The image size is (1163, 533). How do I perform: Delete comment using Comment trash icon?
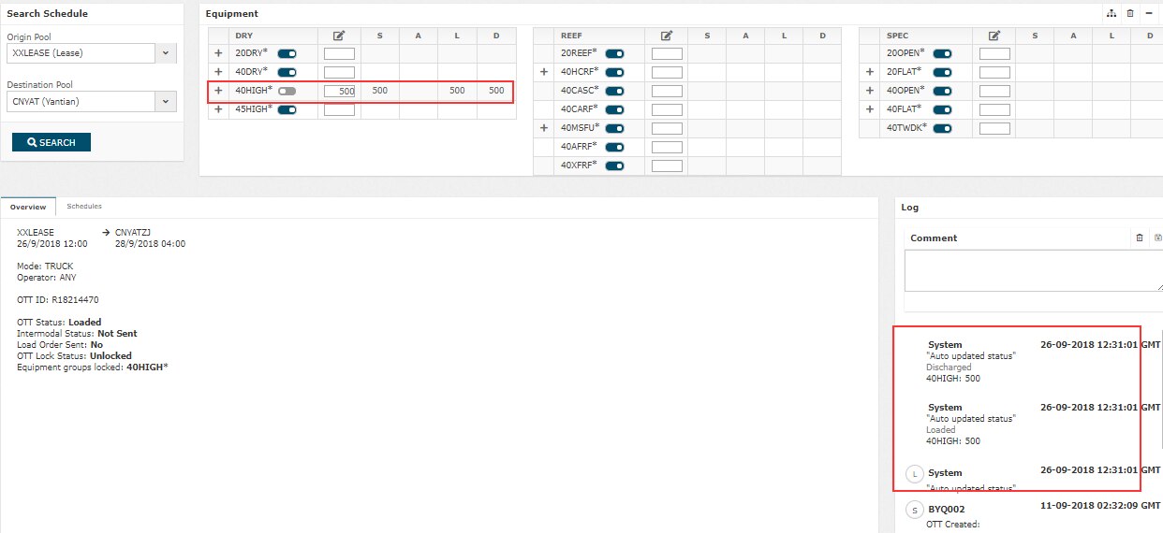(x=1140, y=238)
